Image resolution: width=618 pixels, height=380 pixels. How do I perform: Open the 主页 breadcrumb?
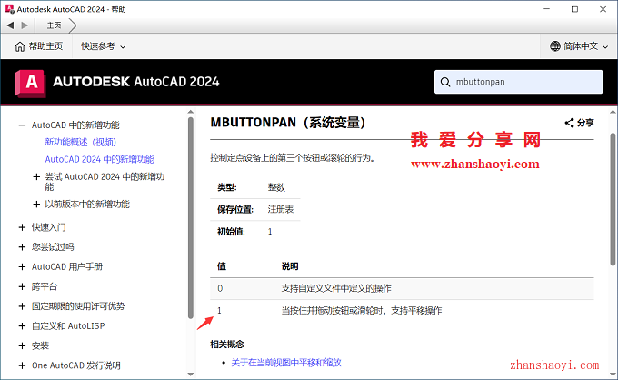click(x=54, y=25)
